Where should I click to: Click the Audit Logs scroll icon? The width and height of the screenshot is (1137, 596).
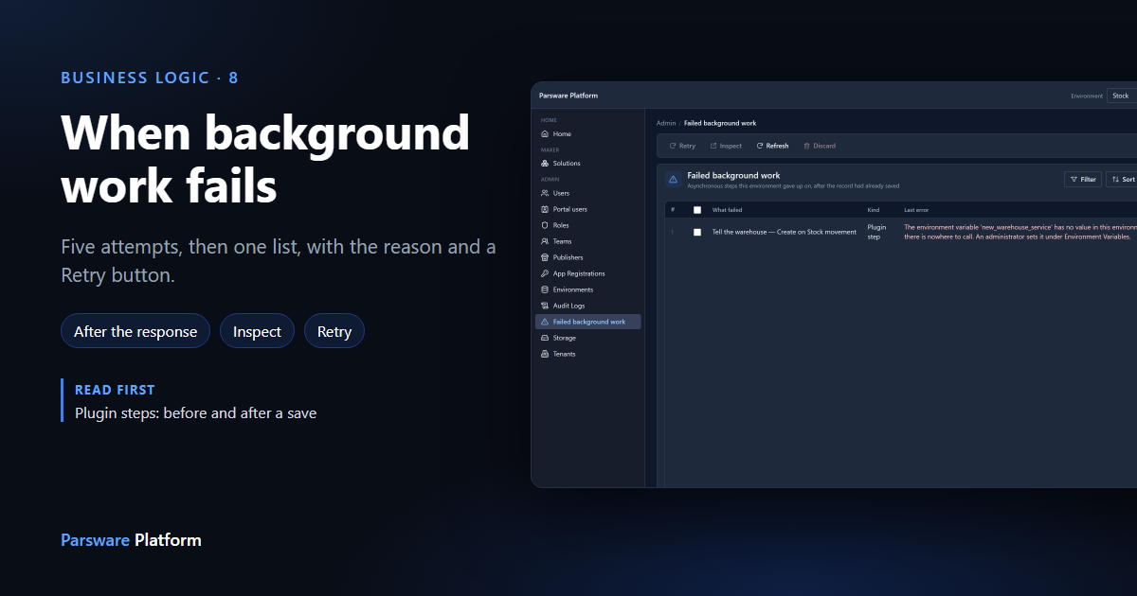544,306
